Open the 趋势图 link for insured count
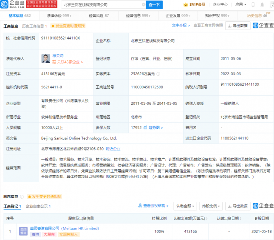This screenshot has width=274, height=240. pyautogui.click(x=156, y=128)
